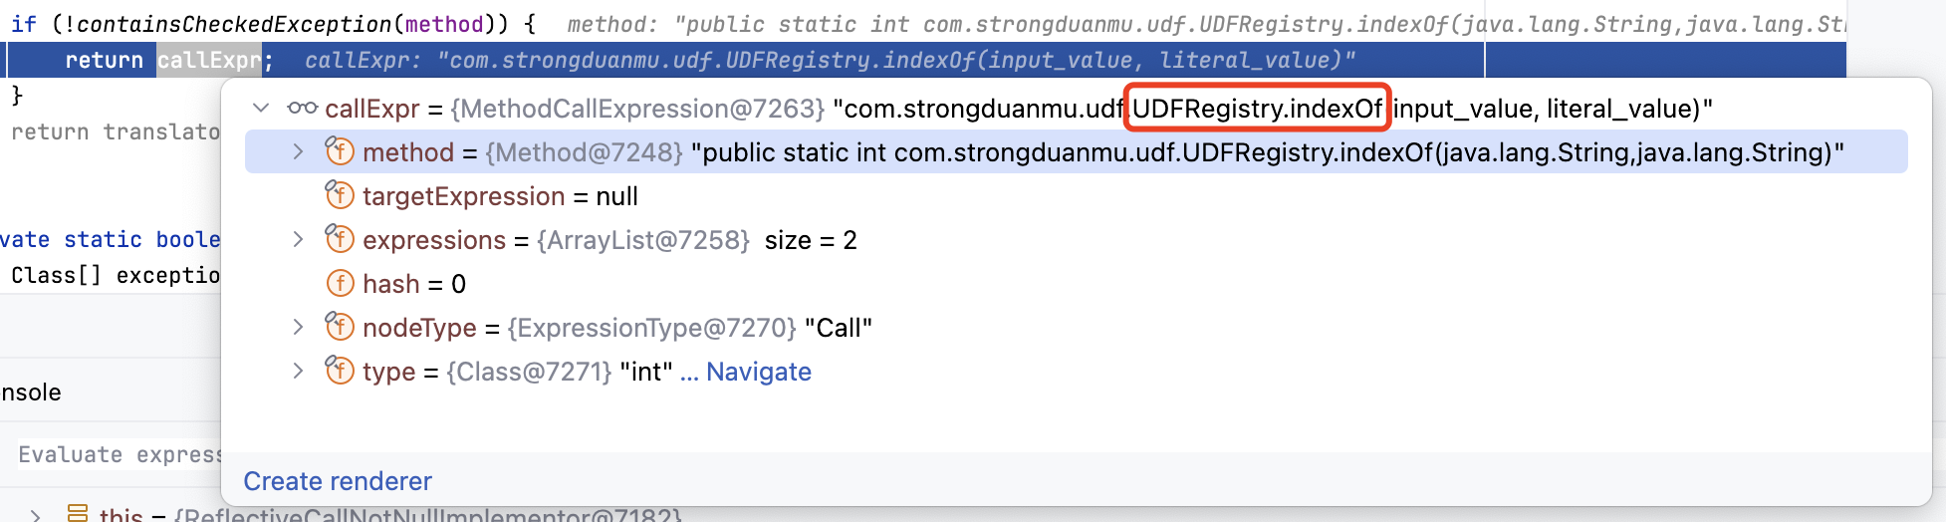Click the targetExpression field icon
The image size is (1946, 522).
coord(340,195)
